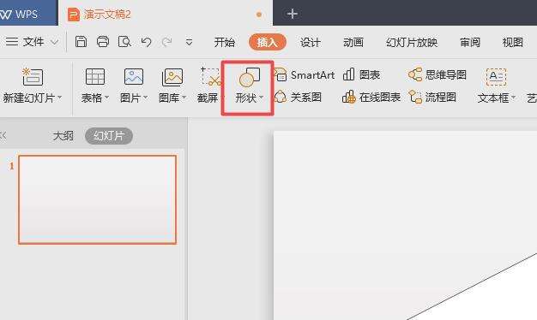Open the Animation (动画) ribbon tab
The width and height of the screenshot is (537, 320).
[353, 42]
